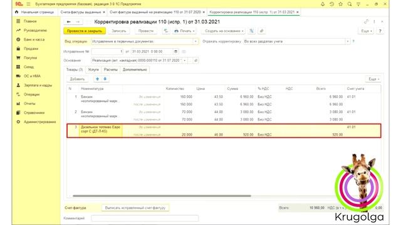Open the help question mark button

[x=380, y=31]
